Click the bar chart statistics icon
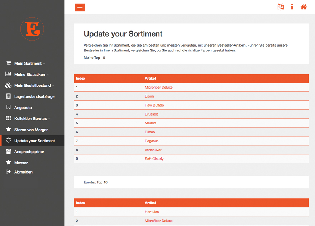This screenshot has height=226, width=315. coord(8,74)
